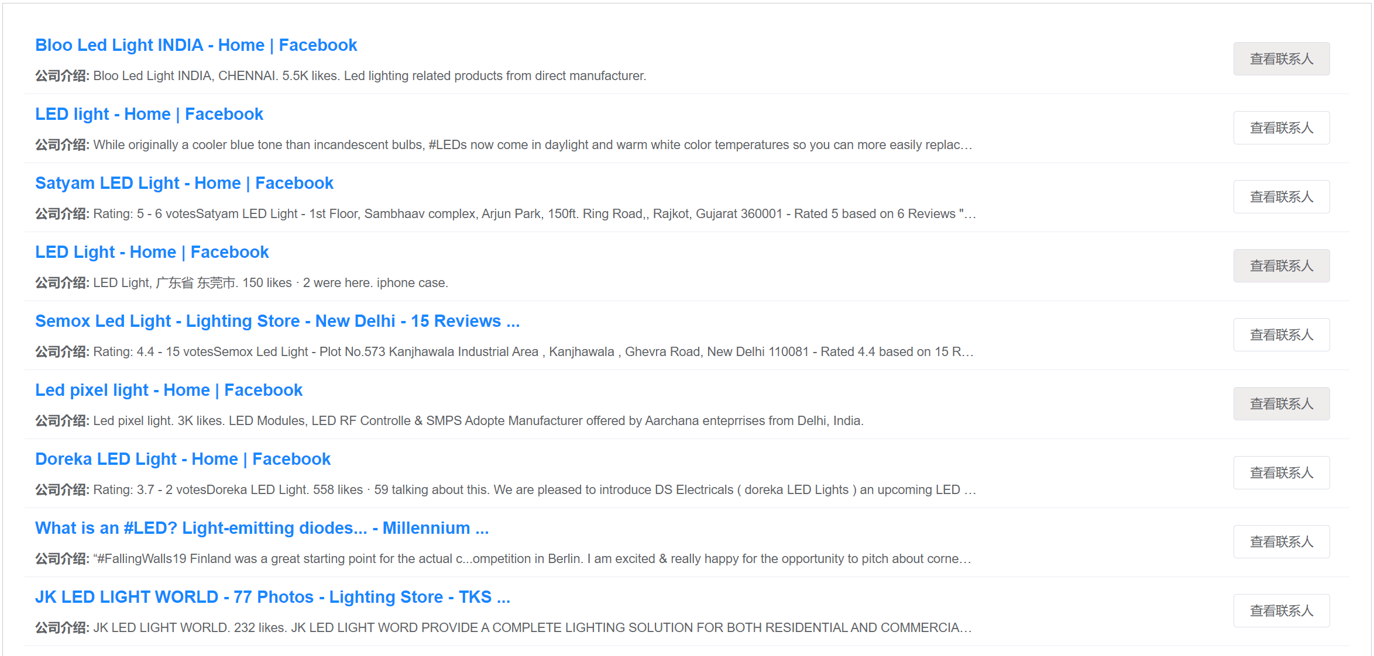Click 查看联系人 for Satyam LED Light
The width and height of the screenshot is (1374, 656).
coord(1282,196)
